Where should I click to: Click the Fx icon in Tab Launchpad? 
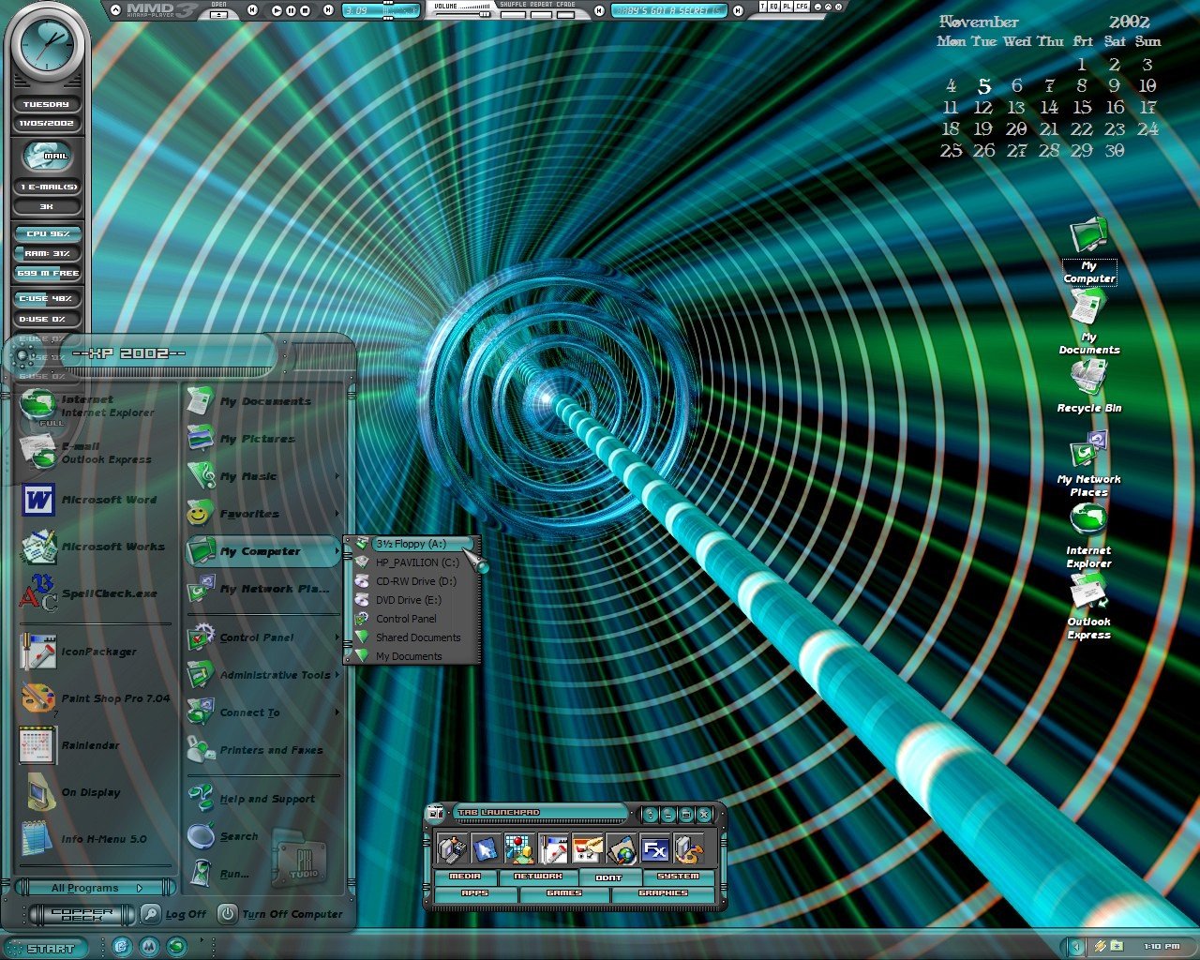654,849
